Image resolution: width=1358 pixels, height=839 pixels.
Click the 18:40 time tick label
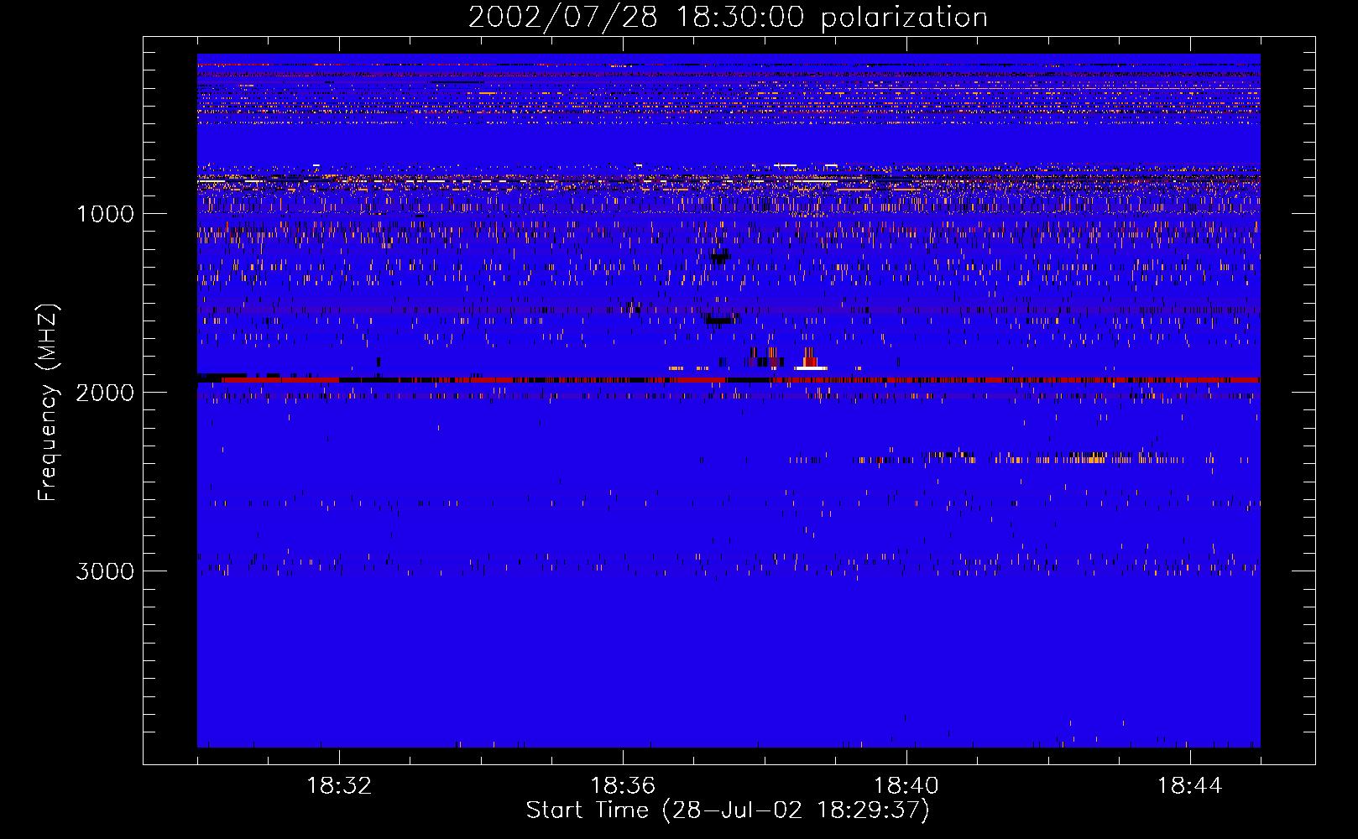pos(906,786)
